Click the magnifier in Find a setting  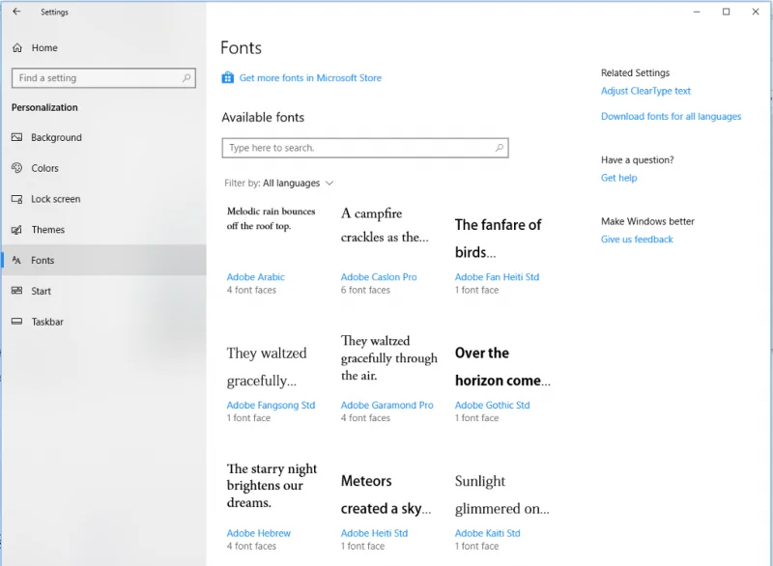coord(186,78)
